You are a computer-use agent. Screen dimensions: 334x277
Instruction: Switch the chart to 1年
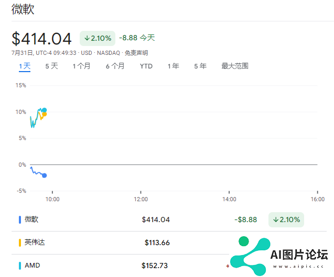[x=173, y=66]
